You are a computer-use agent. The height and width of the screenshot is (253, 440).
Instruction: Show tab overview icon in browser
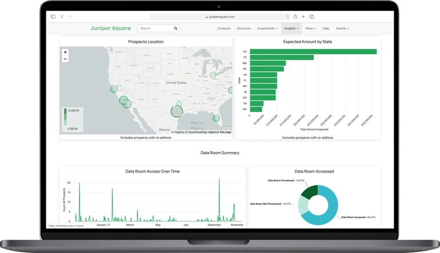[312, 17]
